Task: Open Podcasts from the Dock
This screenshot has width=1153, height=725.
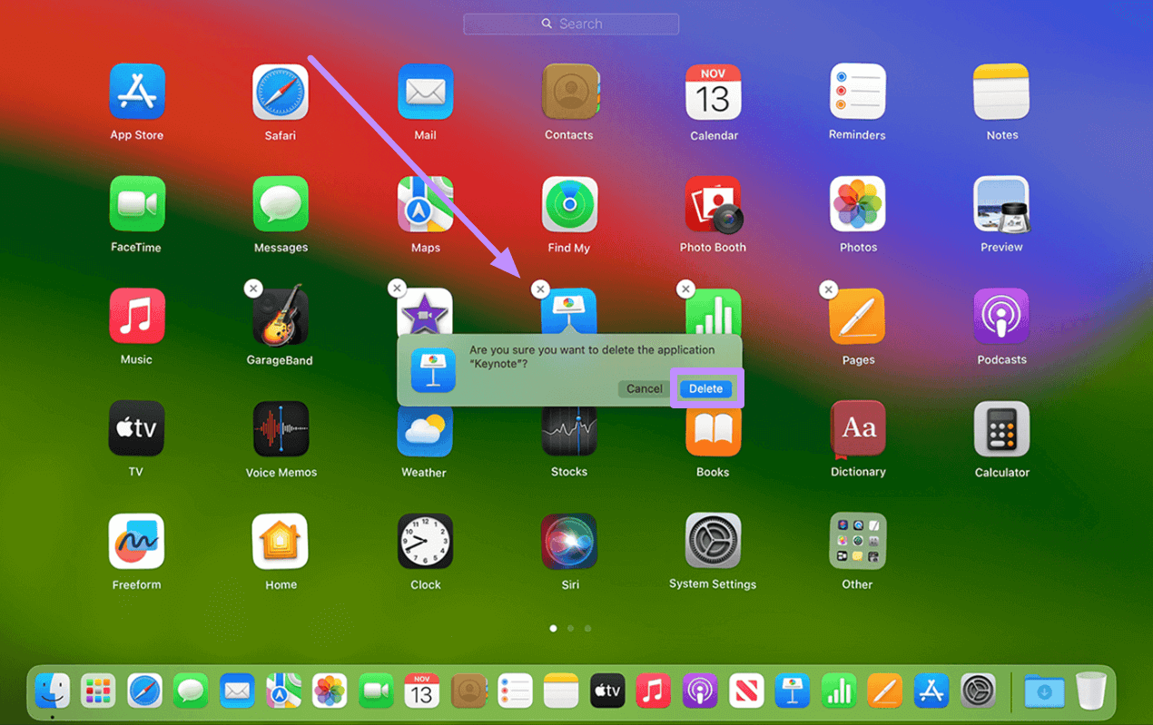Action: (x=700, y=691)
